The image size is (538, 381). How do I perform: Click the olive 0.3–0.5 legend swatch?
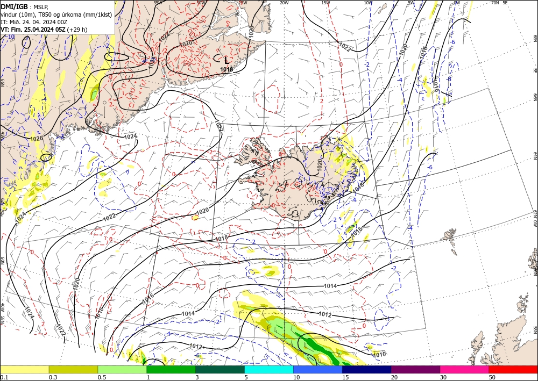tap(73, 369)
